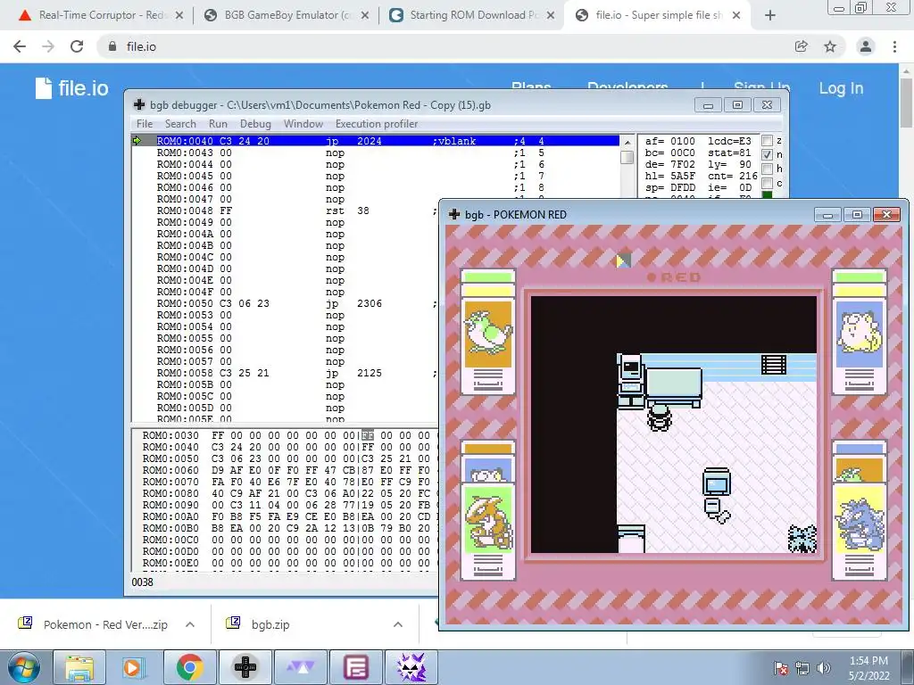This screenshot has width=914, height=685.
Task: Click the sp= DFDD register value
Action: (x=669, y=187)
